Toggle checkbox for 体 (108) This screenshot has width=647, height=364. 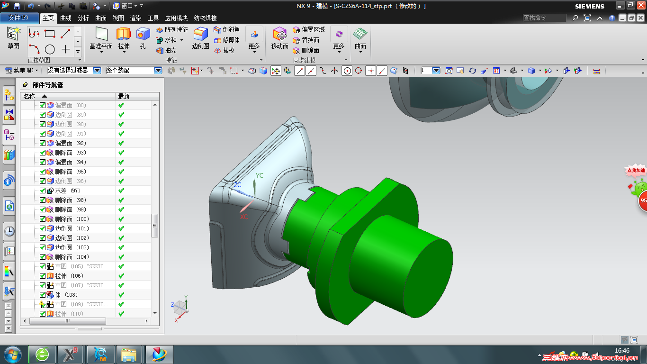pos(43,295)
